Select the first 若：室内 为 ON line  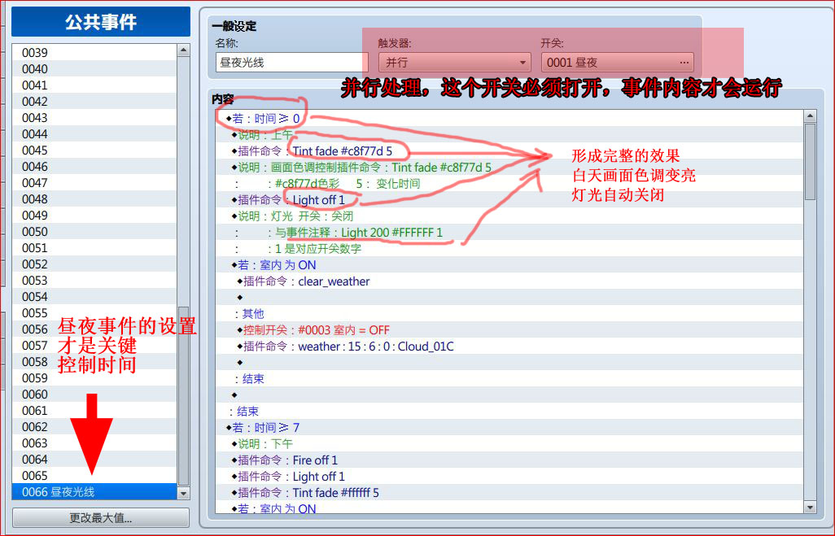click(509, 265)
